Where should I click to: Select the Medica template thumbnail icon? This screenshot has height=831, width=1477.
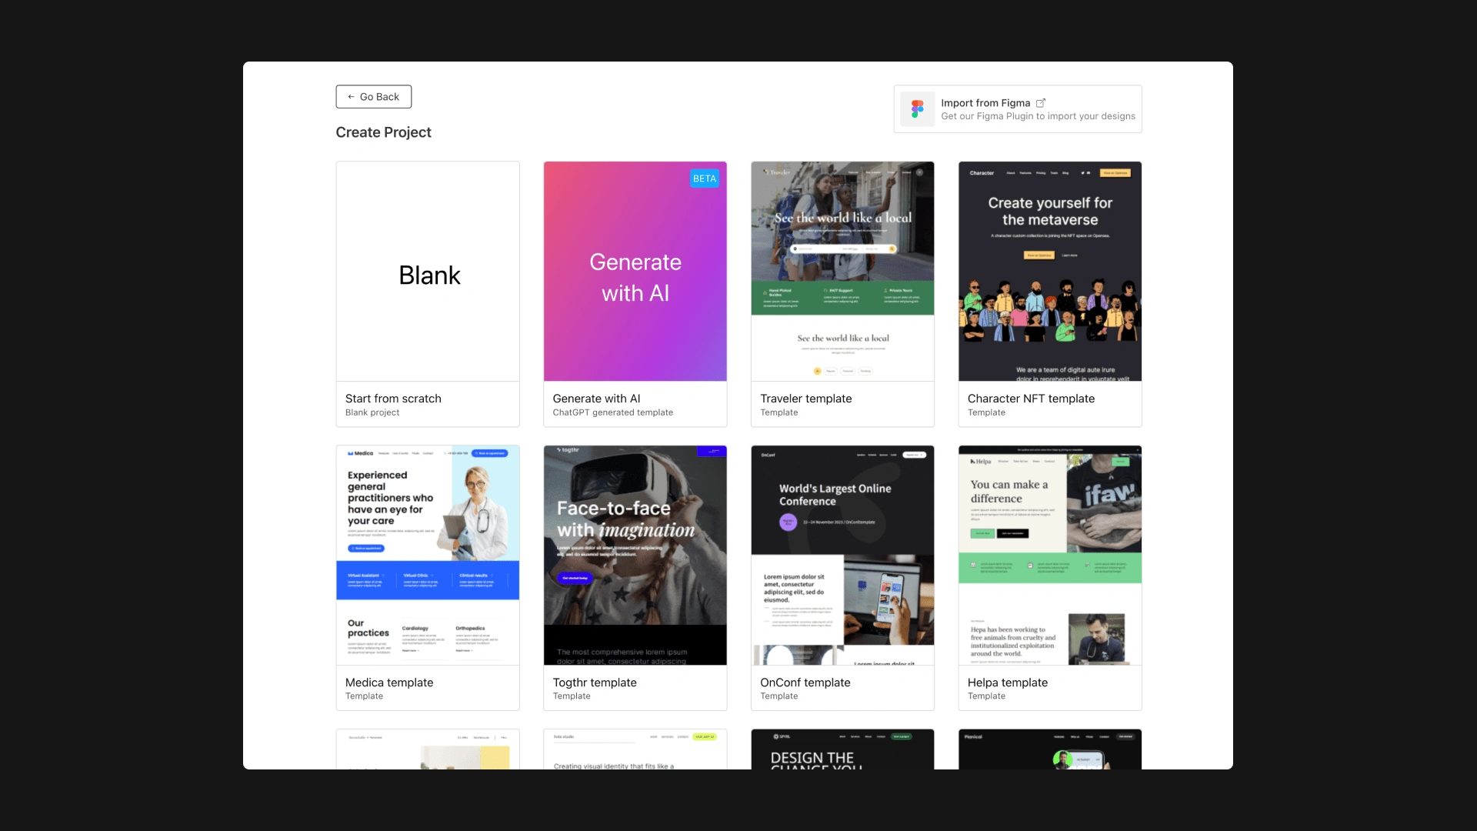point(427,555)
